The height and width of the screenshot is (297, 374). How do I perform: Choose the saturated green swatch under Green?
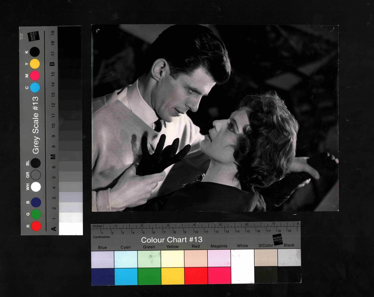coord(149,276)
